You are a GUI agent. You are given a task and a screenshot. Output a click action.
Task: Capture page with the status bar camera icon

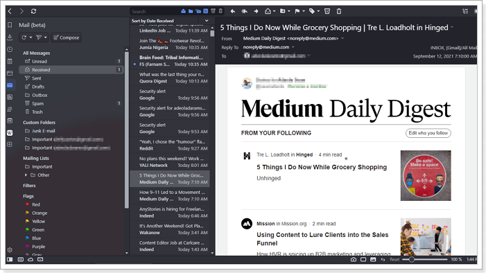coord(354,259)
